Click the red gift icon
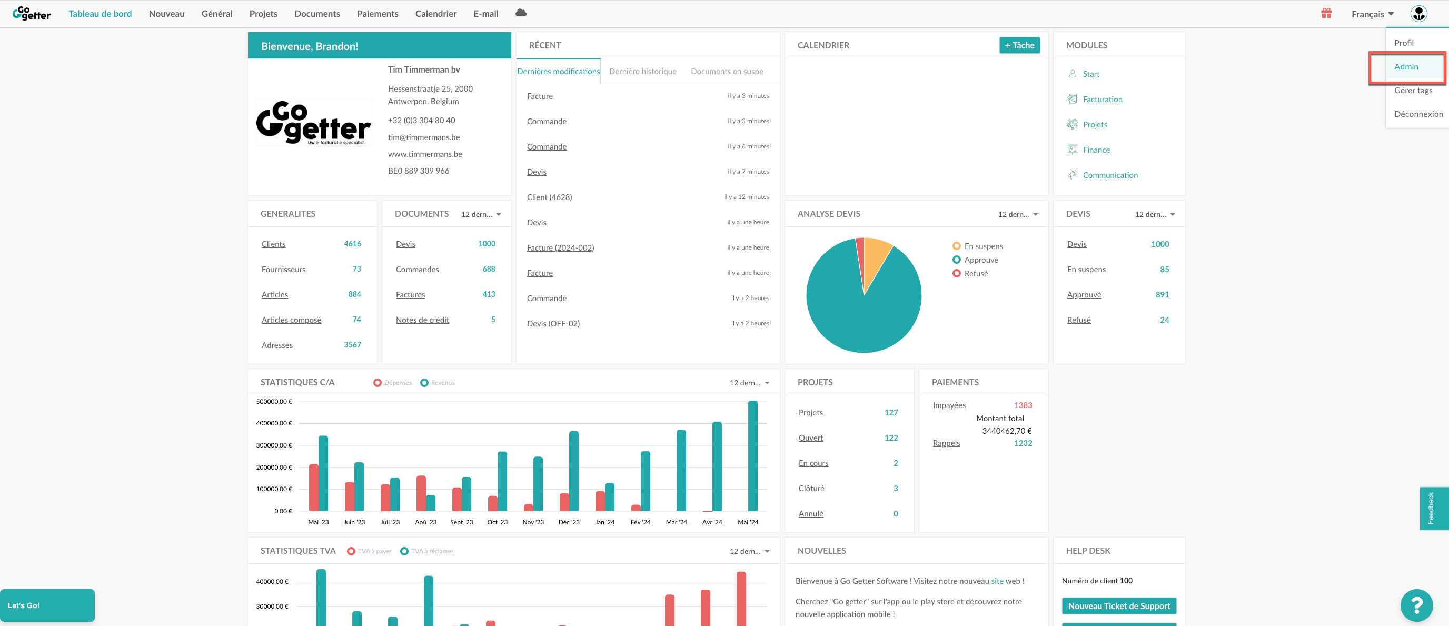 pyautogui.click(x=1326, y=14)
